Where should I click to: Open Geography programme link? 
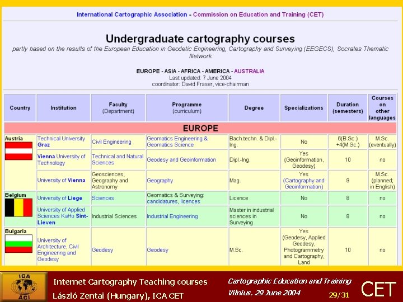pyautogui.click(x=160, y=181)
